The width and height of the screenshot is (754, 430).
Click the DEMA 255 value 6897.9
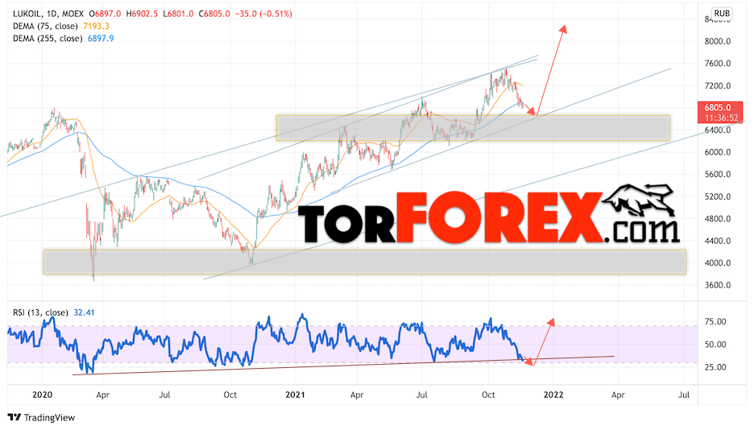coord(101,38)
